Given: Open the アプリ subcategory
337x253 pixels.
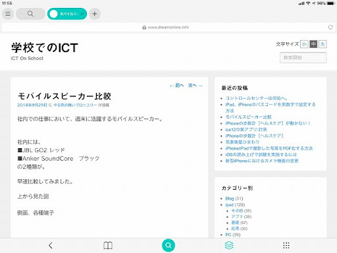Looking at the screenshot, I should (x=237, y=217).
